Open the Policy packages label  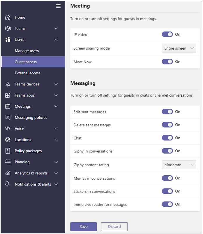(28, 151)
